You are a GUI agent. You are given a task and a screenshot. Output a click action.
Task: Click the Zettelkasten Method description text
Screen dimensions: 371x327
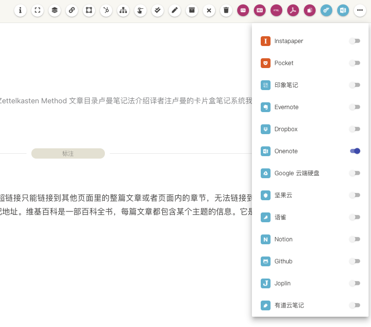tap(126, 101)
